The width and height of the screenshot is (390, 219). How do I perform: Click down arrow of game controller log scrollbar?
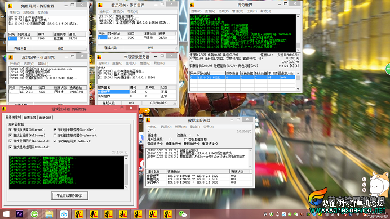(x=126, y=187)
